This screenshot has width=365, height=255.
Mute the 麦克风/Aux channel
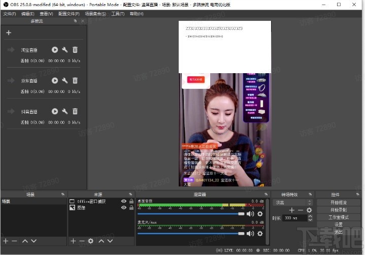coord(250,233)
